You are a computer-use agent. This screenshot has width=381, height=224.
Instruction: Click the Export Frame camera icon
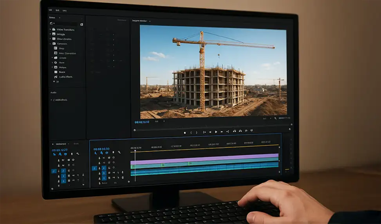click(251, 131)
